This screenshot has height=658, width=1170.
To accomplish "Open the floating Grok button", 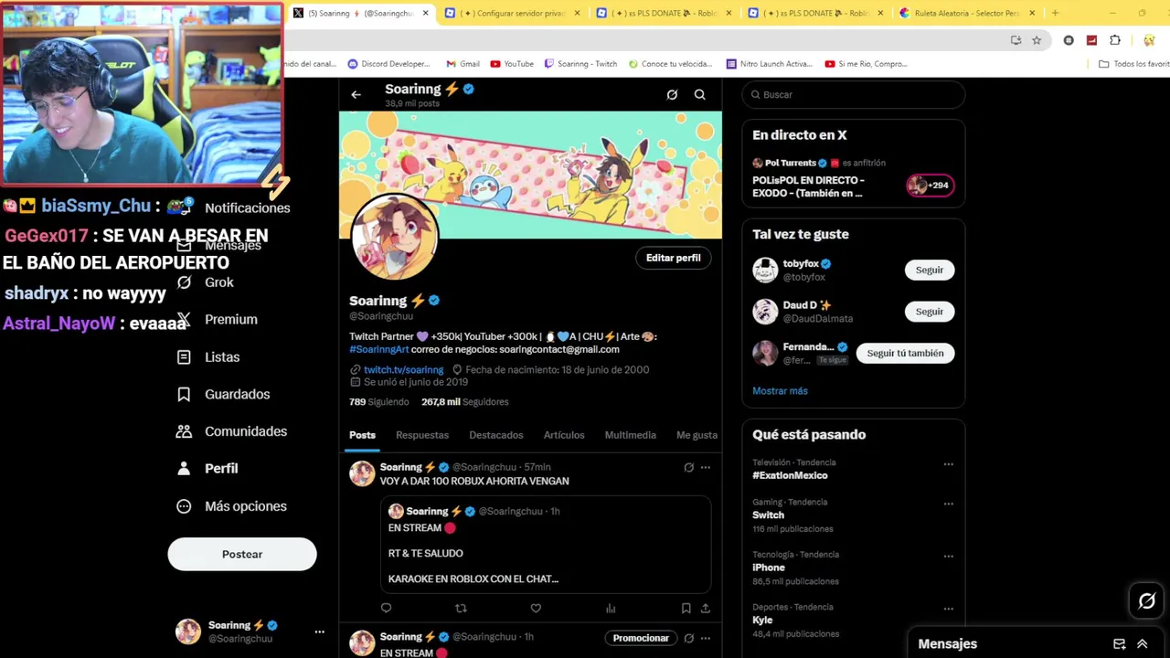I will click(1146, 600).
